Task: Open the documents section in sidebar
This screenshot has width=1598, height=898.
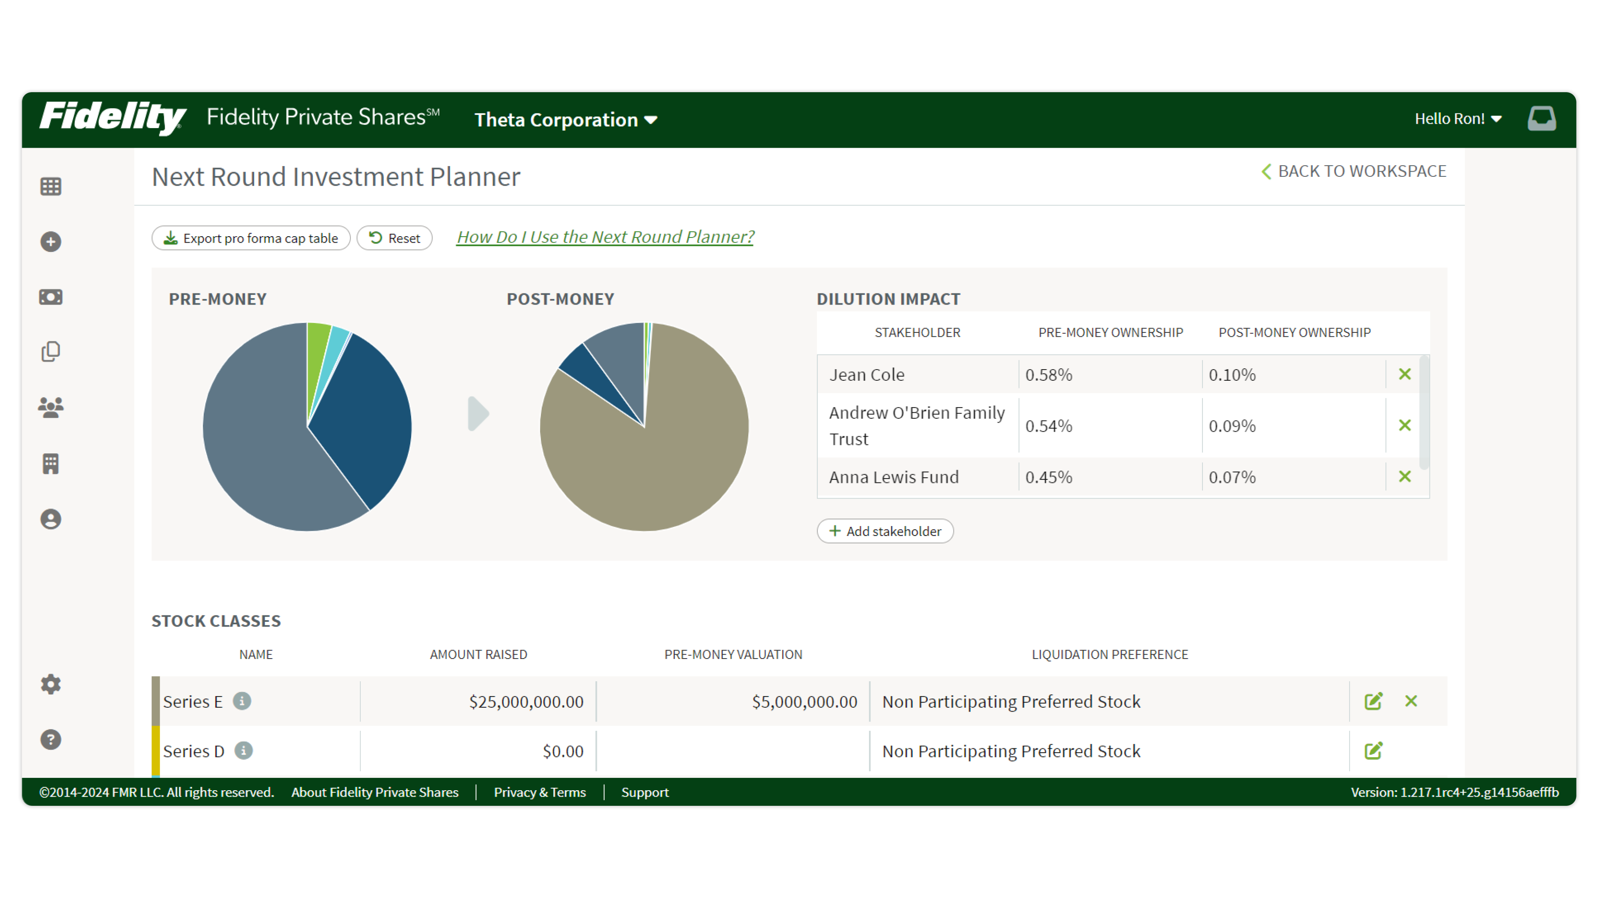Action: [x=50, y=351]
